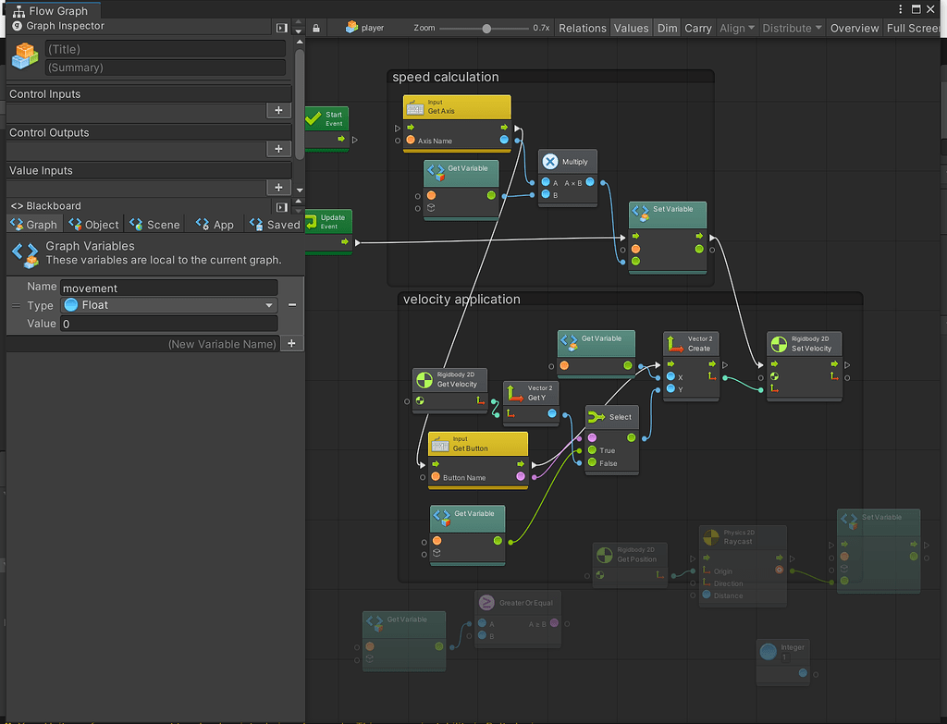Viewport: 947px width, 724px height.
Task: Open the Float type dropdown
Action: [168, 305]
